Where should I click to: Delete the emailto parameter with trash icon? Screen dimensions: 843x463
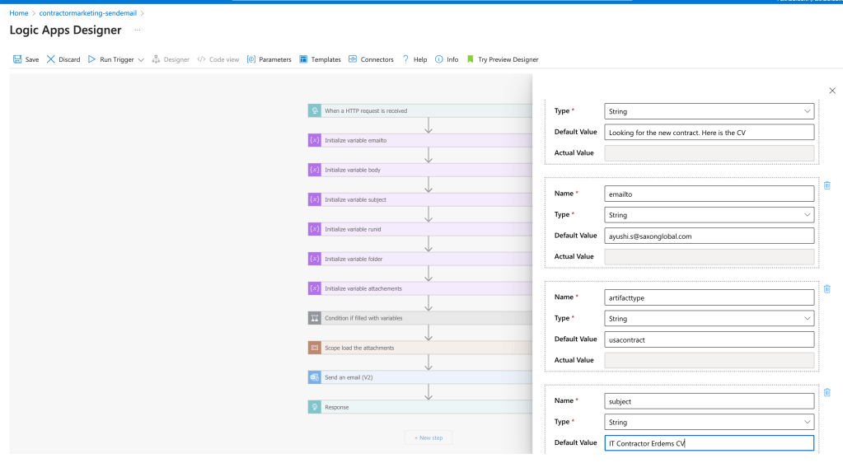(827, 185)
